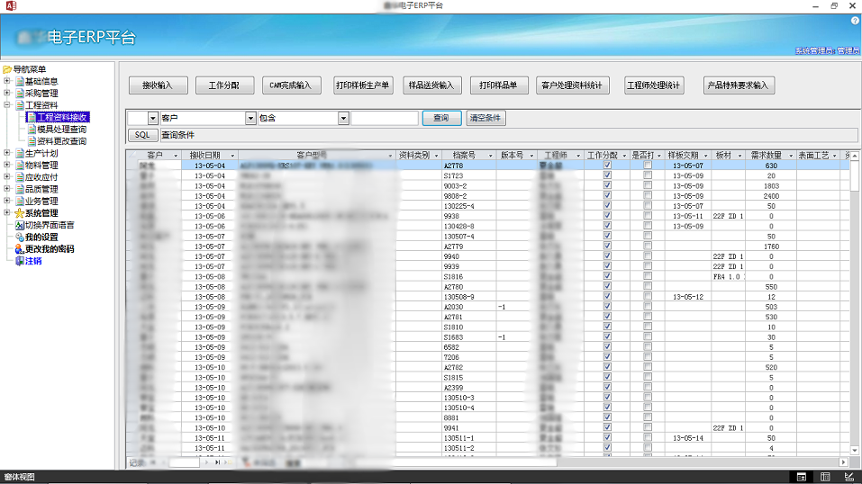The height and width of the screenshot is (484, 862).
Task: Click the Access app icon in title bar
Action: coord(11,5)
